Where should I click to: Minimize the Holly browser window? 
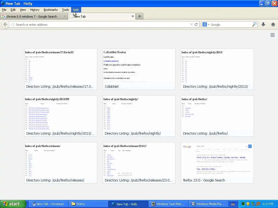[x=262, y=3]
